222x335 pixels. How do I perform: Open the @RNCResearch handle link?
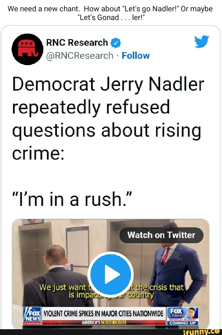[x=80, y=55]
